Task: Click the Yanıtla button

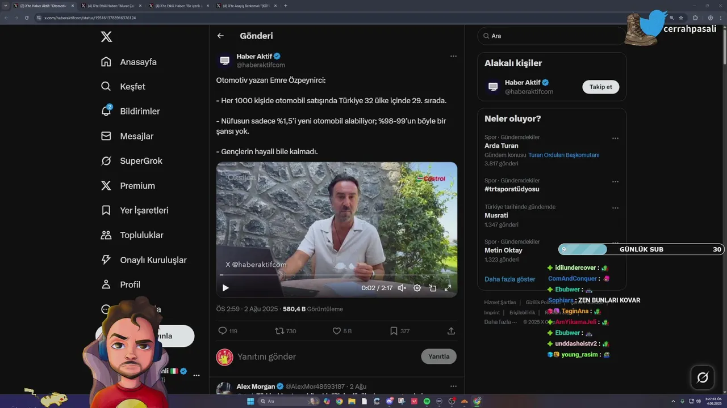Action: point(438,356)
